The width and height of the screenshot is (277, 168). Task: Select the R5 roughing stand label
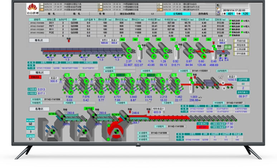tap(123, 40)
